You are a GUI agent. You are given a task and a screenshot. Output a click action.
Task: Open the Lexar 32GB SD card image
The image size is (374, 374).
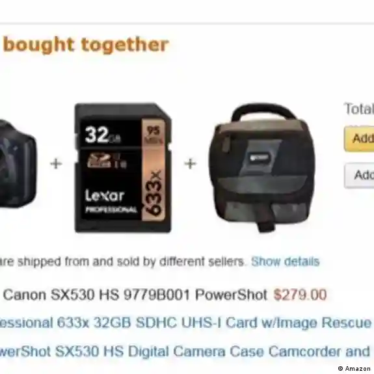[x=123, y=168]
